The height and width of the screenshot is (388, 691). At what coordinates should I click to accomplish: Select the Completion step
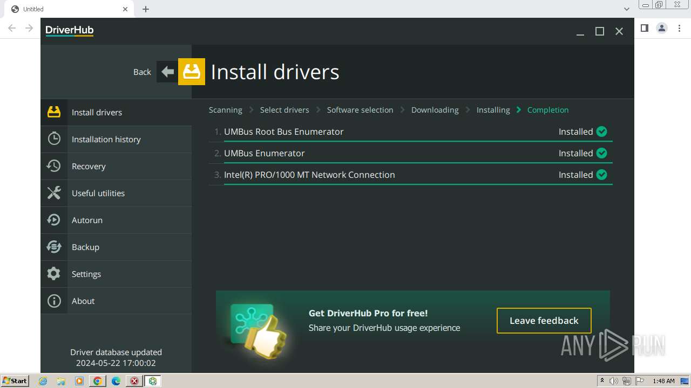[548, 110]
